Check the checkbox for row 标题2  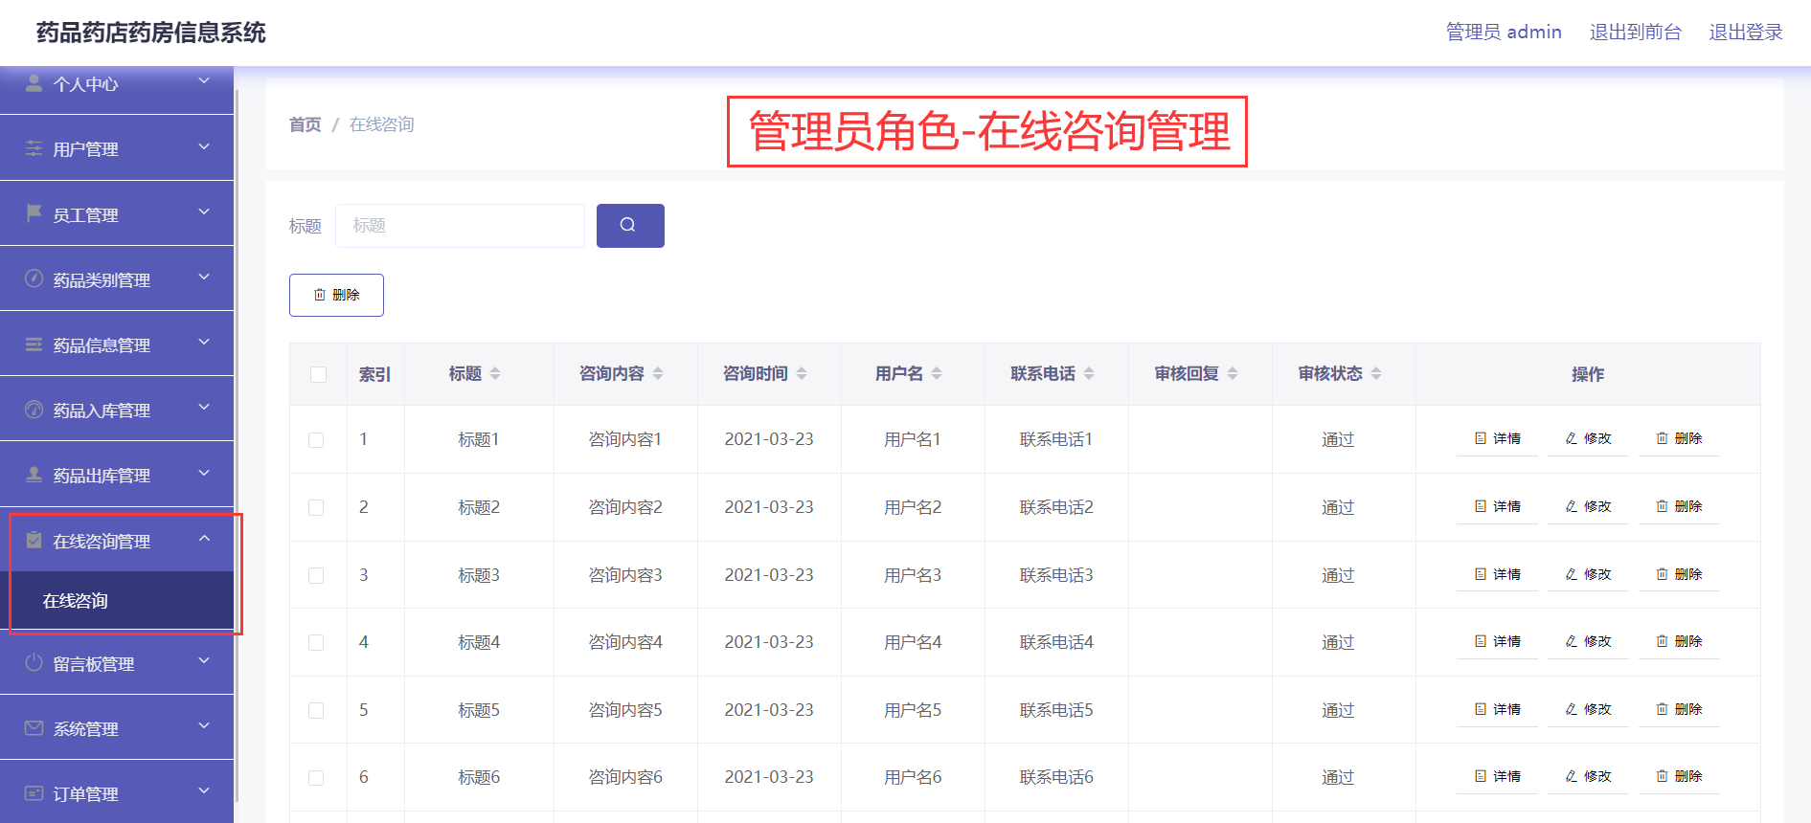[x=316, y=507]
